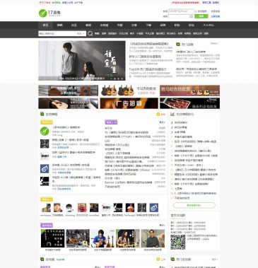Open the 广告招租 ad banner
Screen dimensions: 258x268
(129, 103)
